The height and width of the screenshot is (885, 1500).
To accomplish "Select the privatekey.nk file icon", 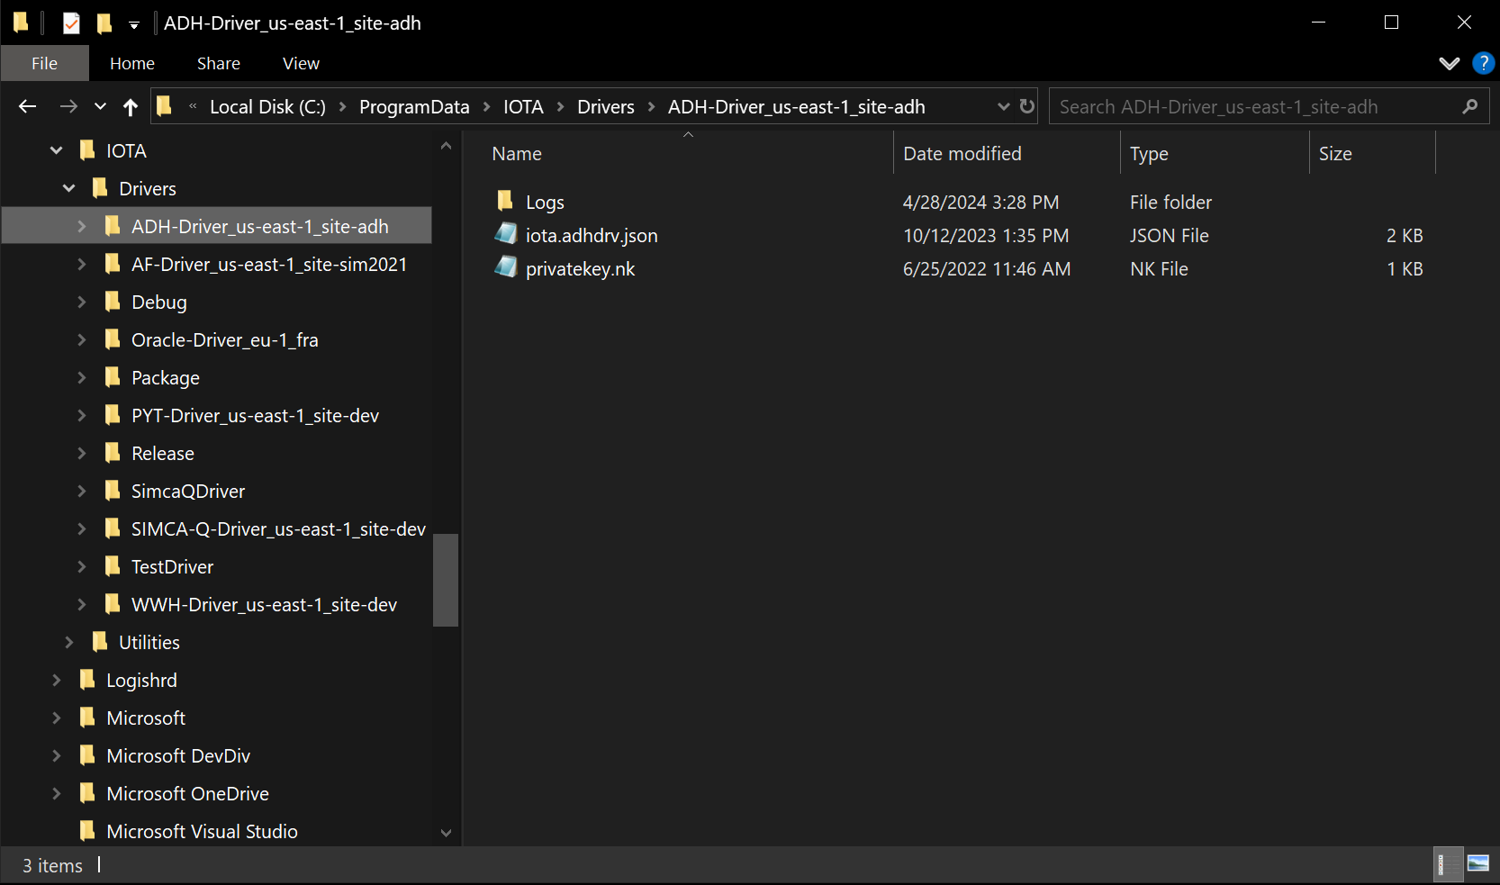I will pos(506,267).
